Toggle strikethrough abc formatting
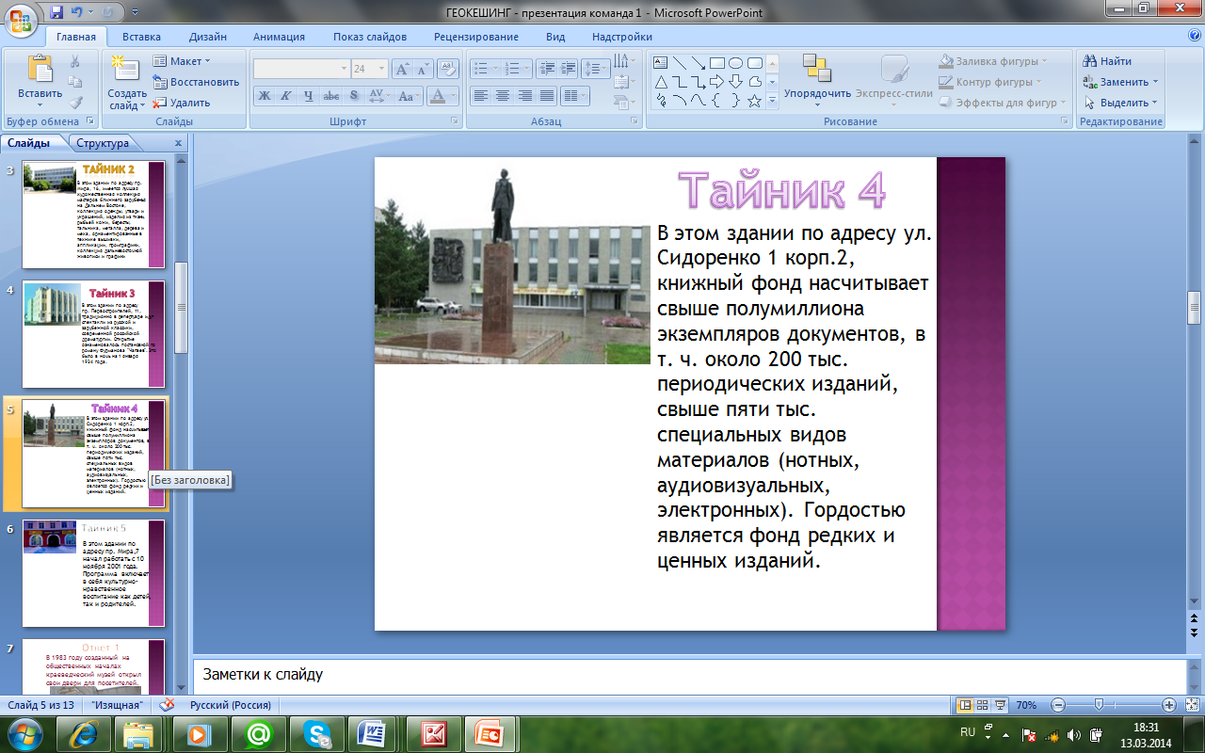This screenshot has width=1205, height=753. tap(330, 96)
